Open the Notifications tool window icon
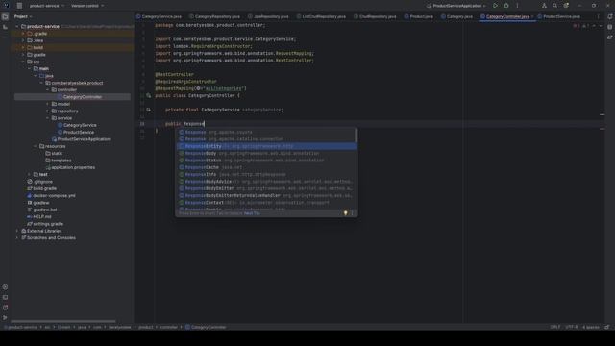615x346 pixels. point(610,17)
